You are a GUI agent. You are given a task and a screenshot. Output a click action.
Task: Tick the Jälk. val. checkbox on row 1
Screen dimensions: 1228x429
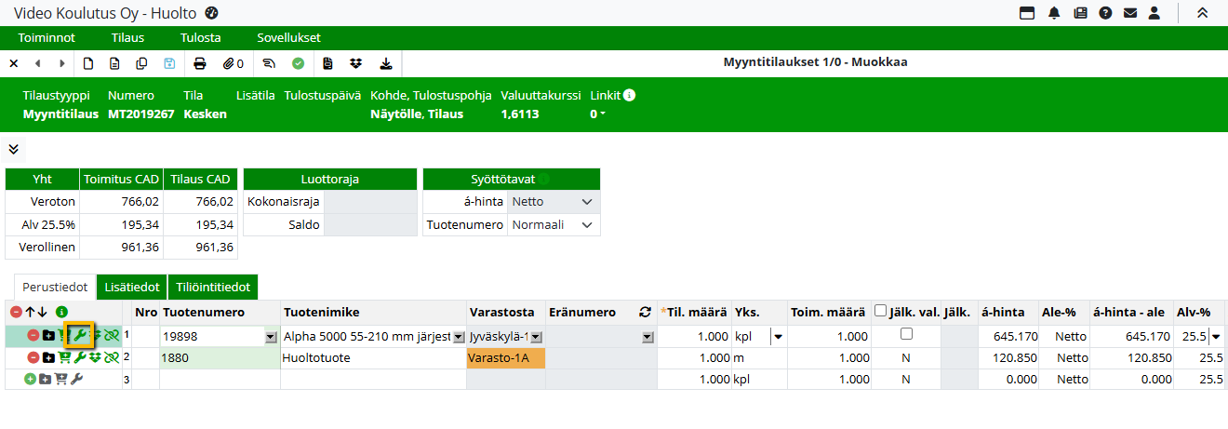click(906, 334)
